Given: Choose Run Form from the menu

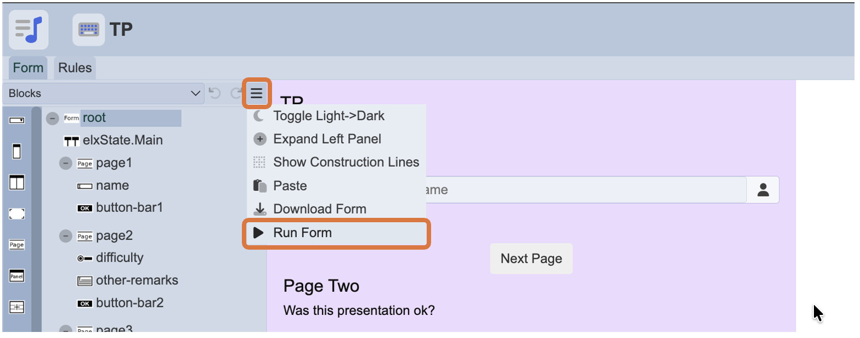Looking at the screenshot, I should click(302, 233).
